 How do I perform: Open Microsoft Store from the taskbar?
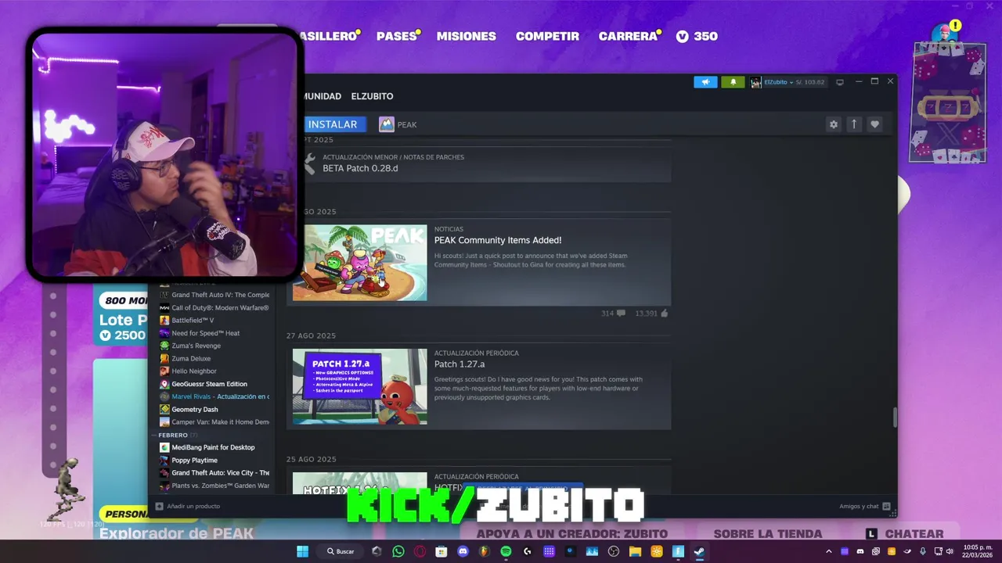pos(442,551)
